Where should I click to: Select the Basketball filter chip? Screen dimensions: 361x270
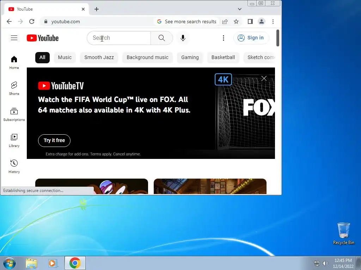coord(223,57)
